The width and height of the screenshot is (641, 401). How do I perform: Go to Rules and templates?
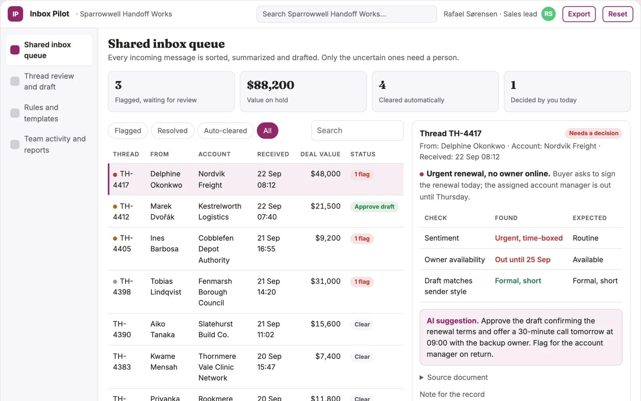tap(49, 113)
